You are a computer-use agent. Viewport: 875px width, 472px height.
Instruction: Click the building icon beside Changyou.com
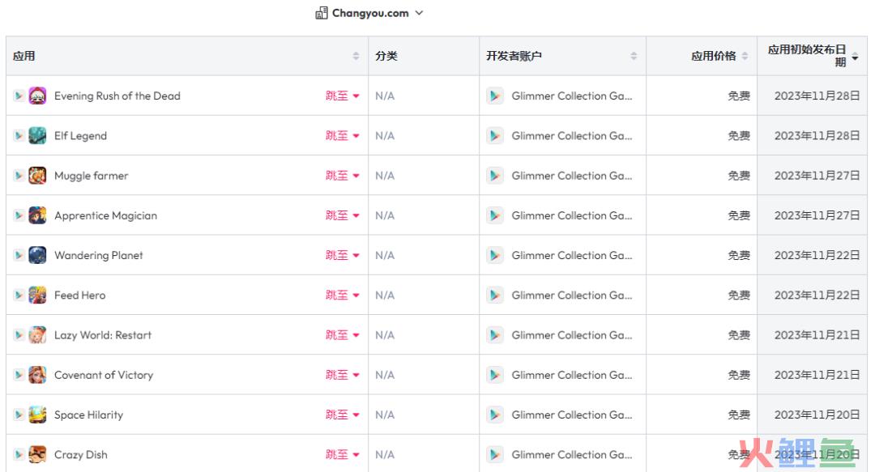[x=321, y=13]
